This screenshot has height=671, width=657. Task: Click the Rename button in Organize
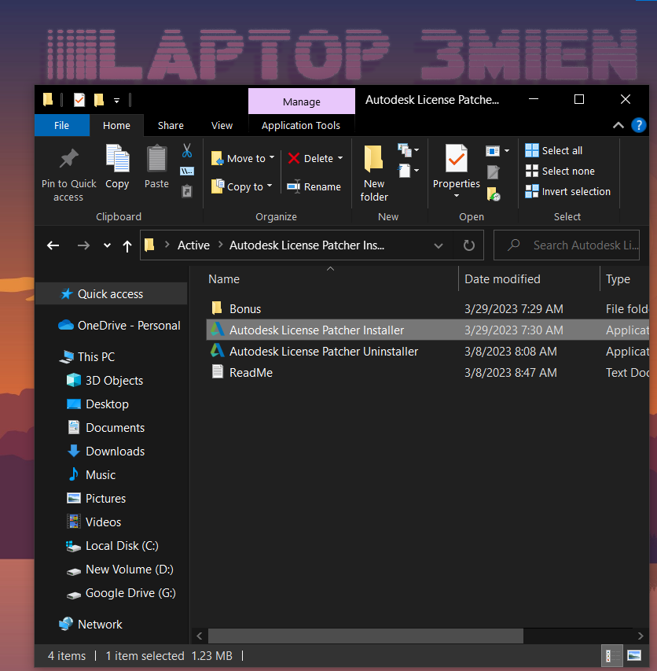[x=314, y=186]
